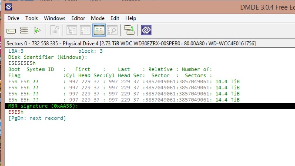The image size is (295, 166).
Task: Click the green play start icon
Action: (x=37, y=30)
